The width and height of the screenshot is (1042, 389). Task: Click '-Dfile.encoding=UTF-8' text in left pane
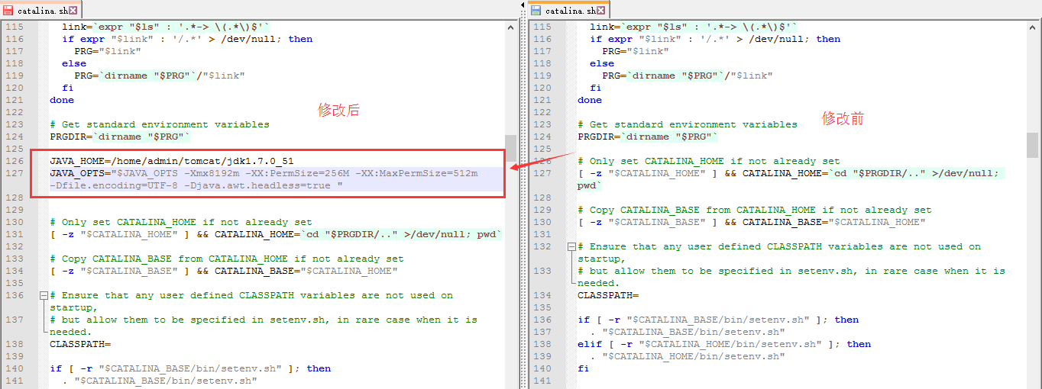[114, 185]
